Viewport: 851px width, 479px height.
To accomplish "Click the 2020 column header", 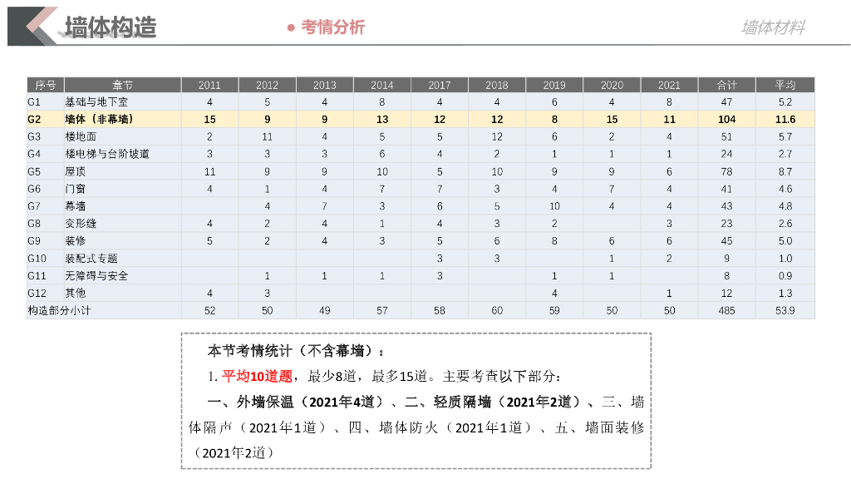I will coord(612,85).
